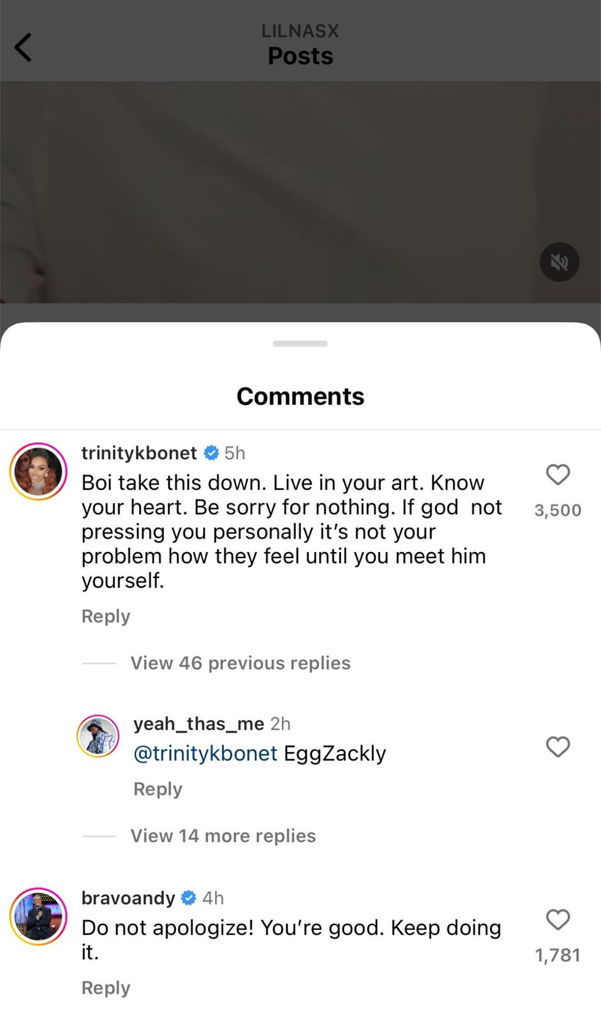Tap bravoandy's verified badge
Screen dimensions: 601x1014
pyautogui.click(x=189, y=897)
